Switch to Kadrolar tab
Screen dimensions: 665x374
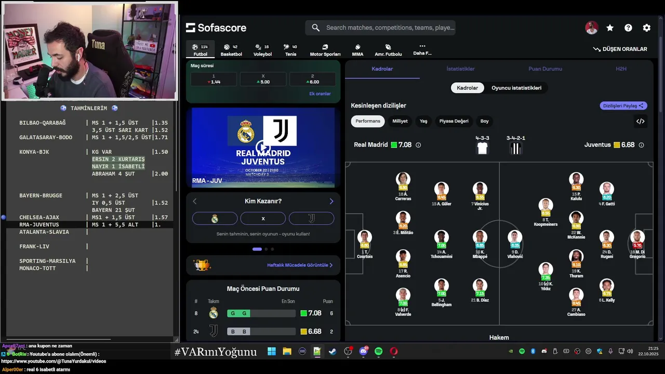click(382, 69)
